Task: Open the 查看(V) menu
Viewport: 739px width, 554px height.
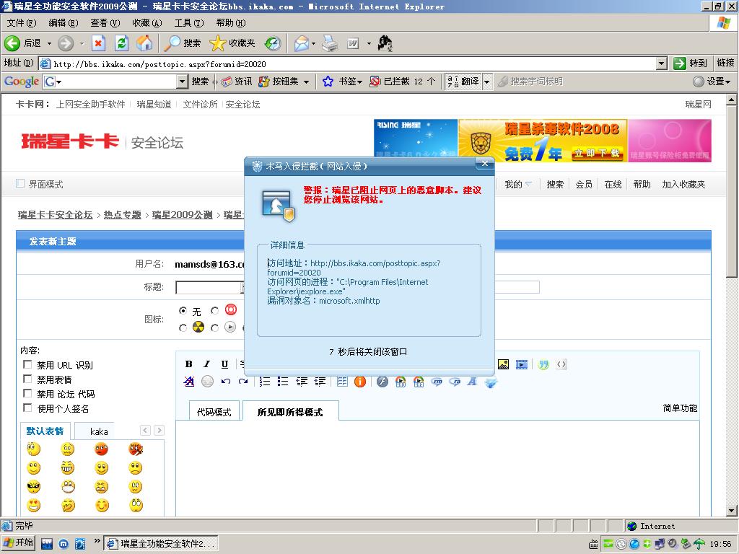Action: (x=105, y=22)
